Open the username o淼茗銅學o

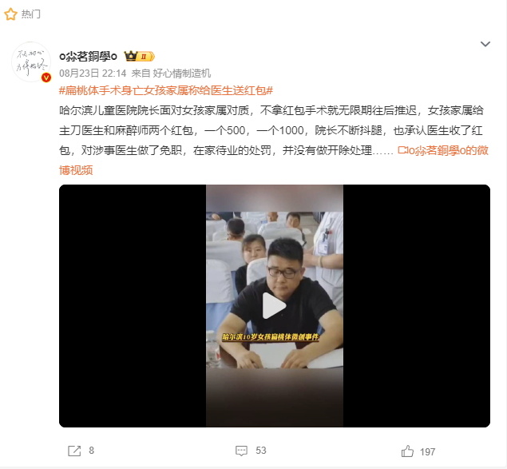88,56
